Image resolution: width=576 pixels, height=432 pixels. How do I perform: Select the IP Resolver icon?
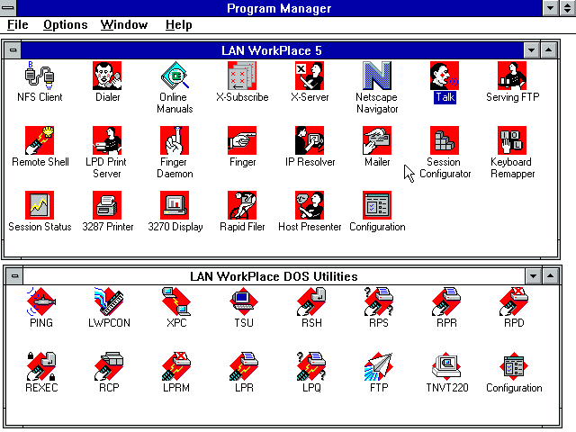click(x=310, y=140)
